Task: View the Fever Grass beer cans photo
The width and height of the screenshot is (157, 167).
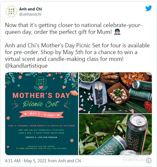Action: coord(115,134)
